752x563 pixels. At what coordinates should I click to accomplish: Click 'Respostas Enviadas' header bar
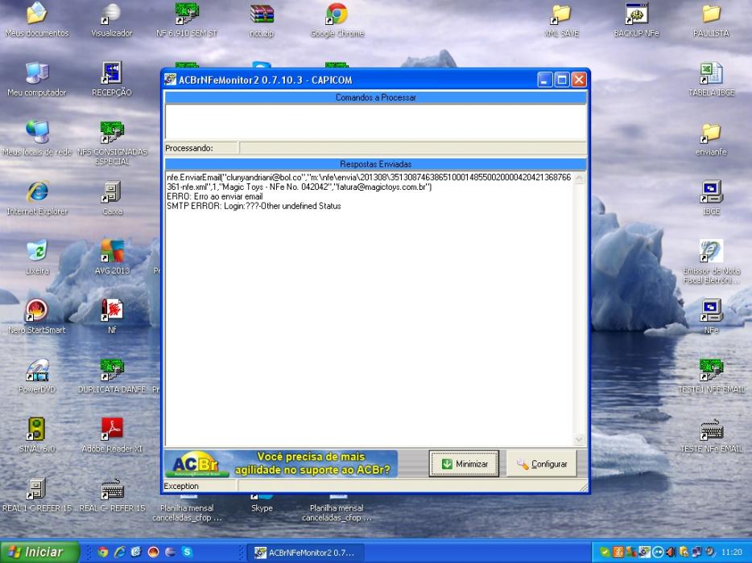375,164
